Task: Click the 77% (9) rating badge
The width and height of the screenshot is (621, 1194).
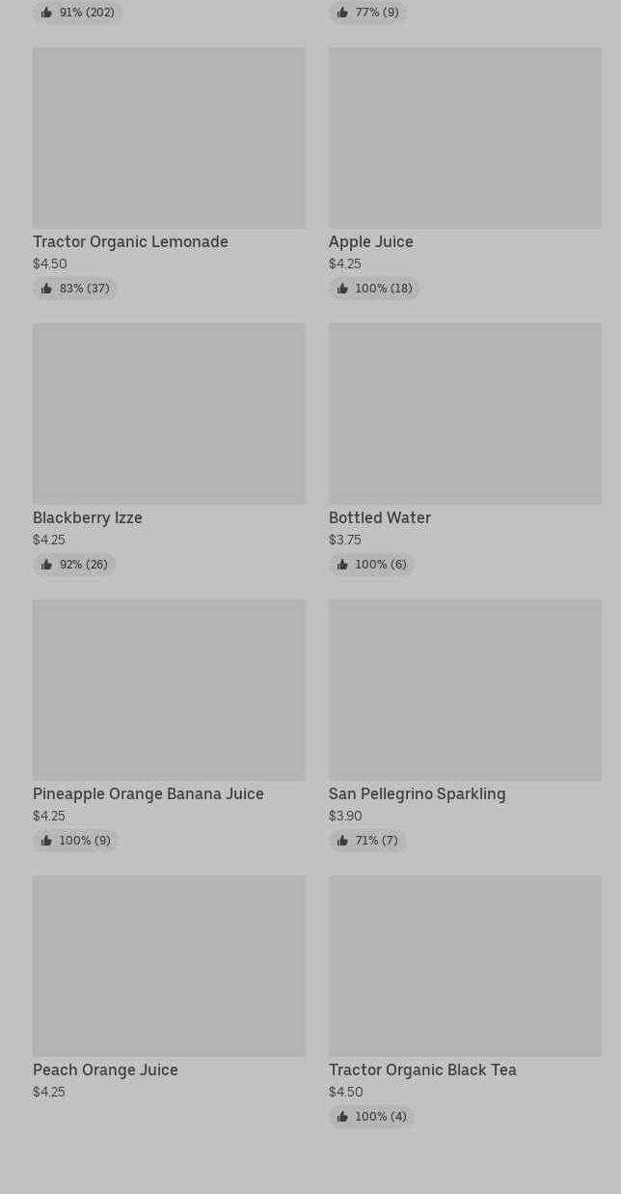Action: click(367, 13)
